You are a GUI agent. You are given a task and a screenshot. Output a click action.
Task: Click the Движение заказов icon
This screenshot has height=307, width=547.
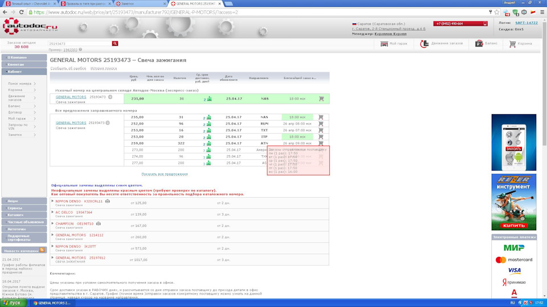[x=424, y=43]
